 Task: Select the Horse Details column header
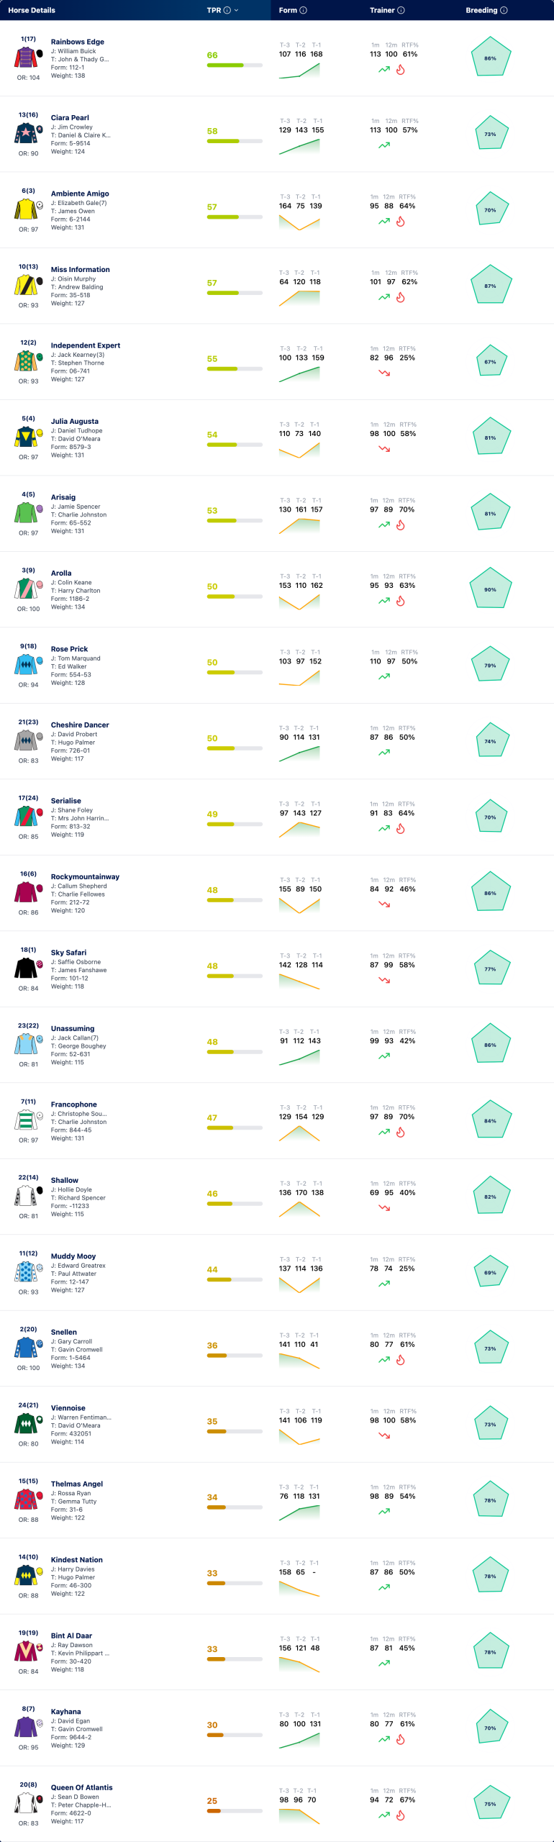point(32,10)
